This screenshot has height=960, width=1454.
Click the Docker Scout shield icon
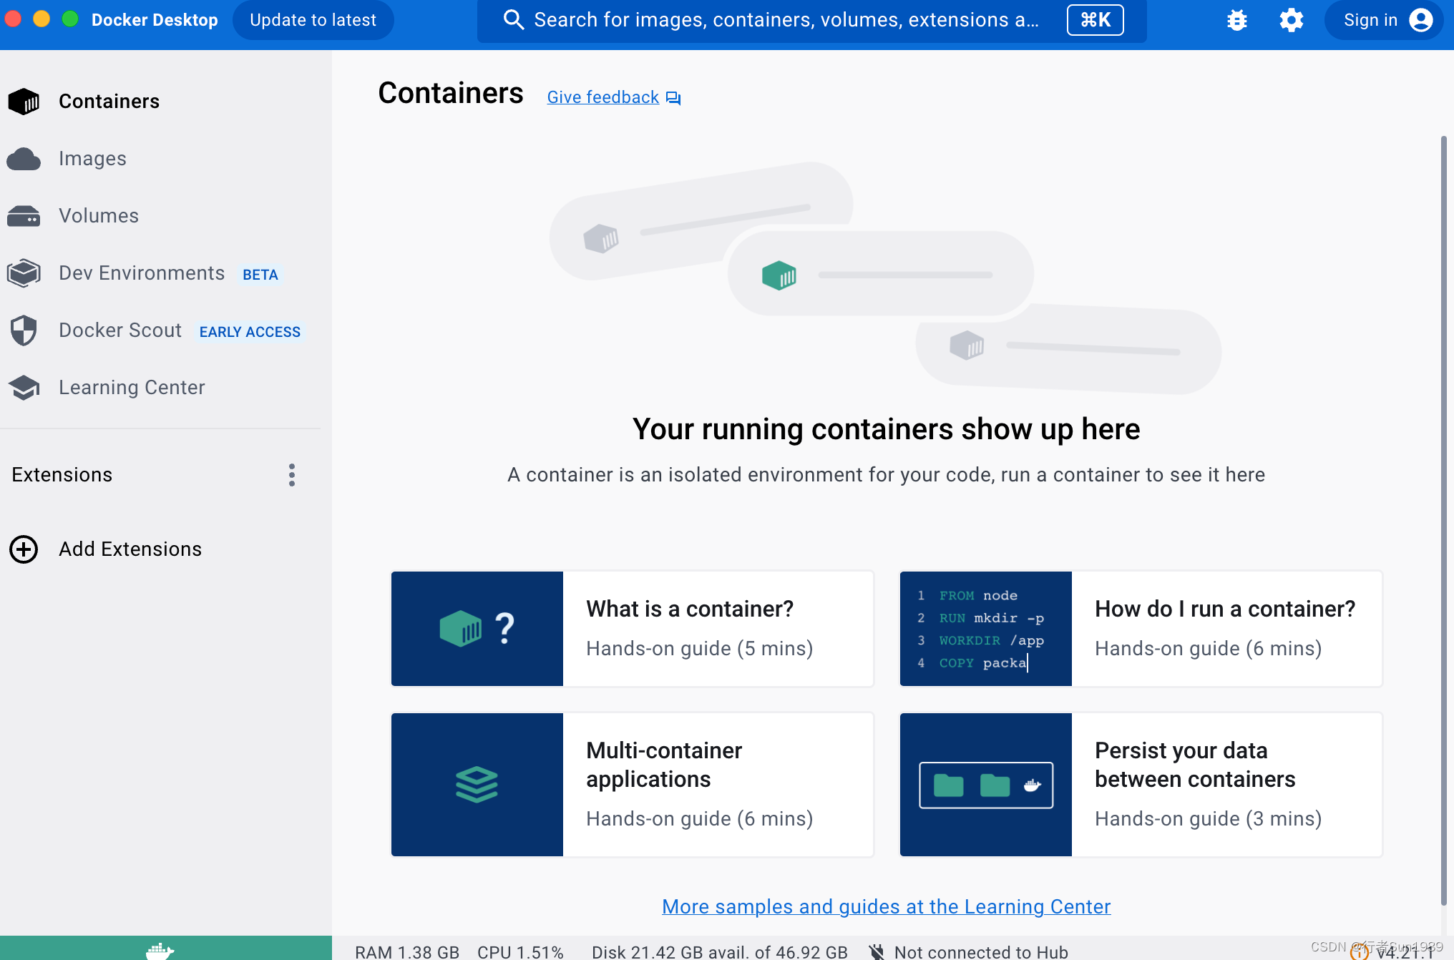pos(24,330)
